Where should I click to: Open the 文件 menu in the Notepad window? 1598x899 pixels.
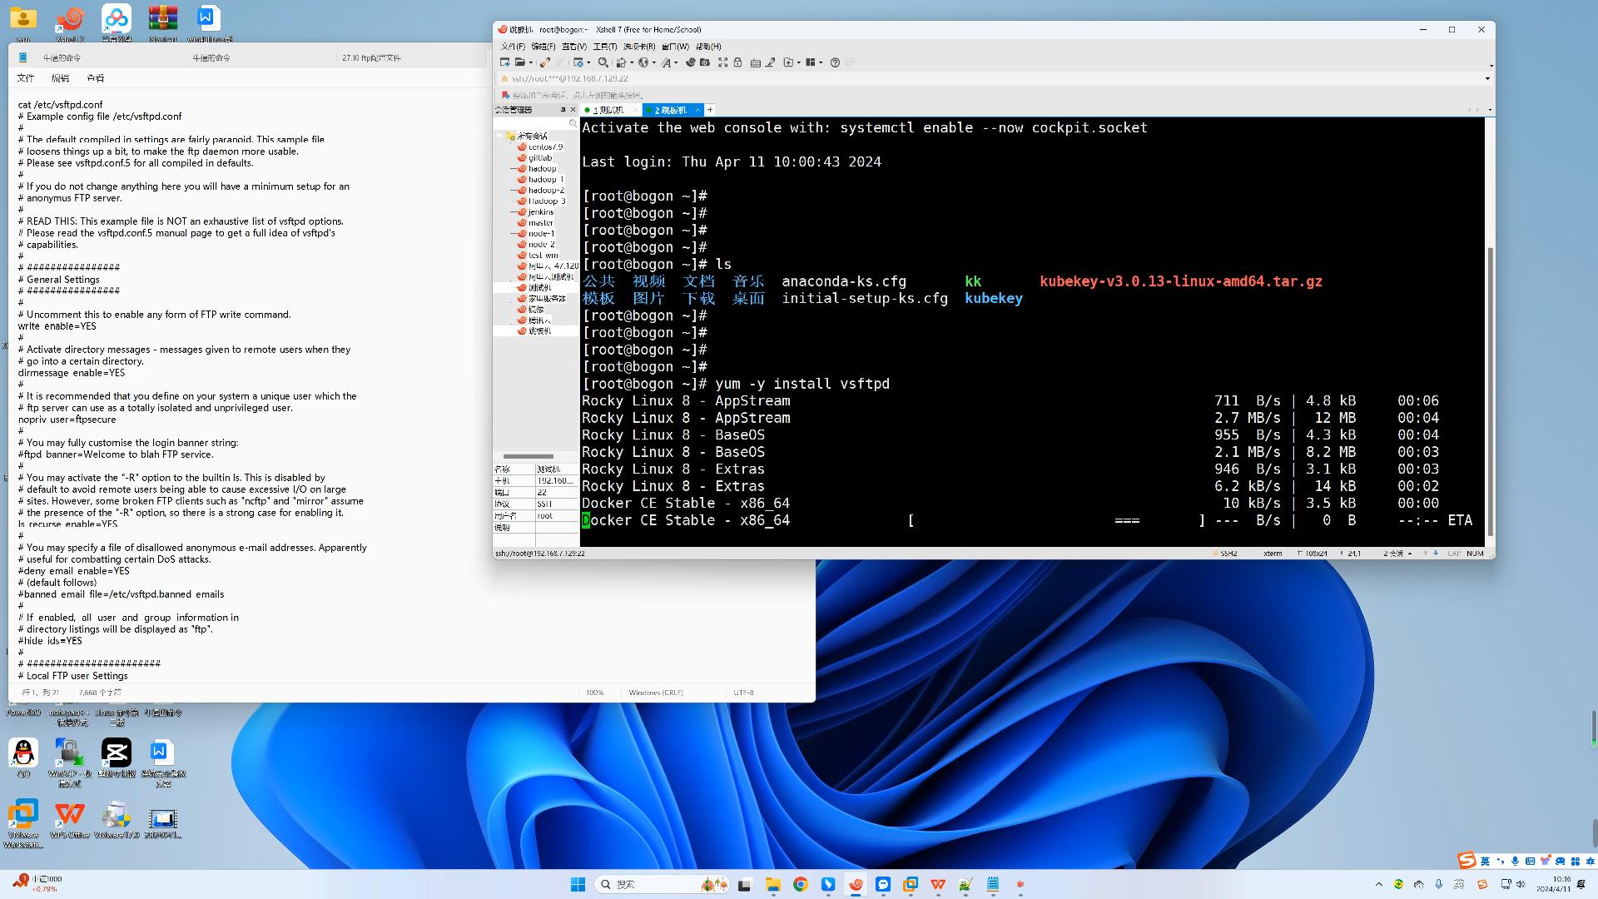click(26, 78)
